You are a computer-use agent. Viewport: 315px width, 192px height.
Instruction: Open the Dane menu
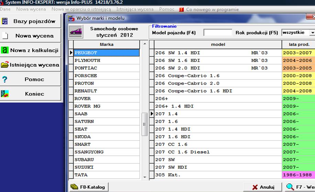5,9
